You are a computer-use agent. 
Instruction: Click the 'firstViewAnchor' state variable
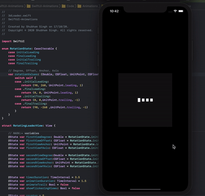(38, 144)
